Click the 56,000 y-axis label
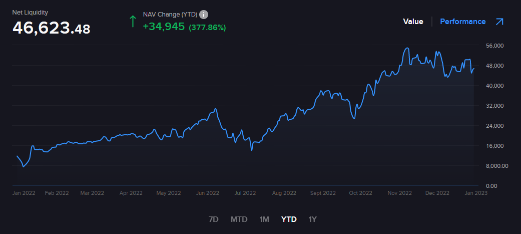Image resolution: width=521 pixels, height=234 pixels. [494, 46]
